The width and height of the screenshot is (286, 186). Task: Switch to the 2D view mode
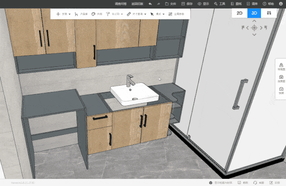239,13
